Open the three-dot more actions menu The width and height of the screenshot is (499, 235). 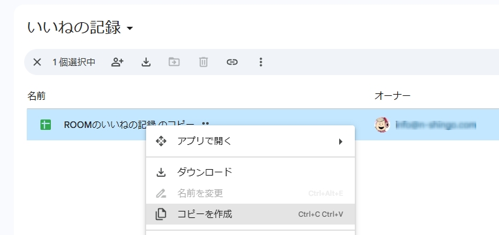[261, 62]
